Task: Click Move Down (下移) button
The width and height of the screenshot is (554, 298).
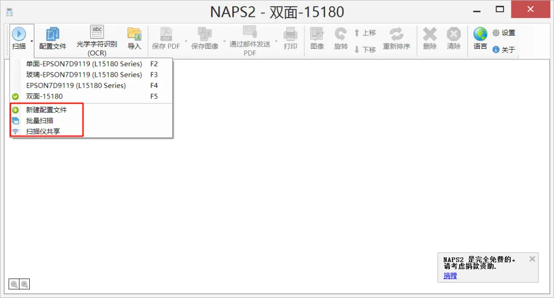Action: click(365, 49)
